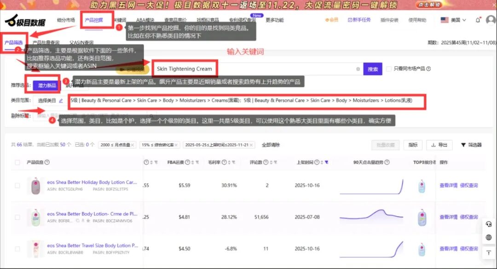Screen dimensions: 497x269
Task: Switch to the 父ASIN查询 tab
Action: coord(81,42)
